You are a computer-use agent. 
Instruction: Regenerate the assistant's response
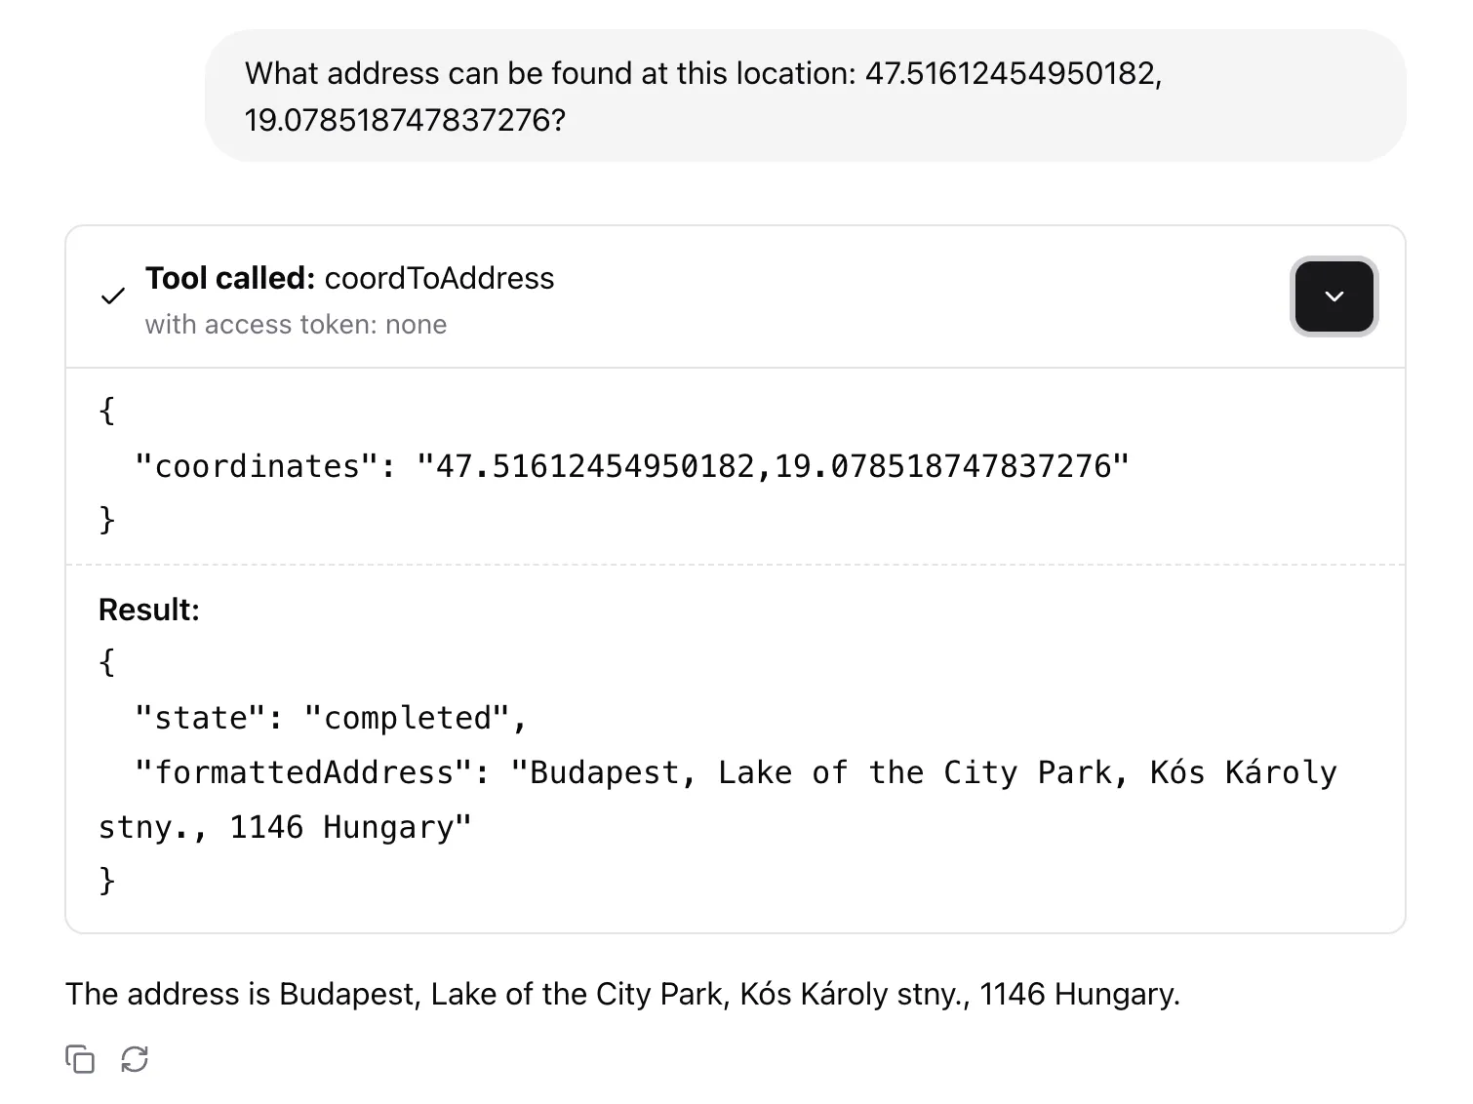(x=135, y=1059)
